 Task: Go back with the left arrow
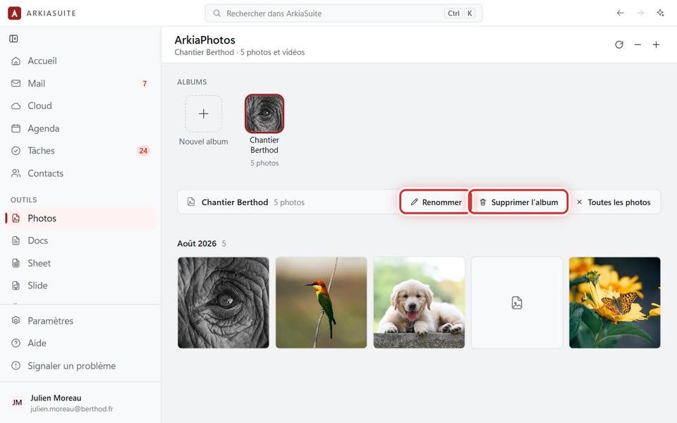click(x=620, y=13)
